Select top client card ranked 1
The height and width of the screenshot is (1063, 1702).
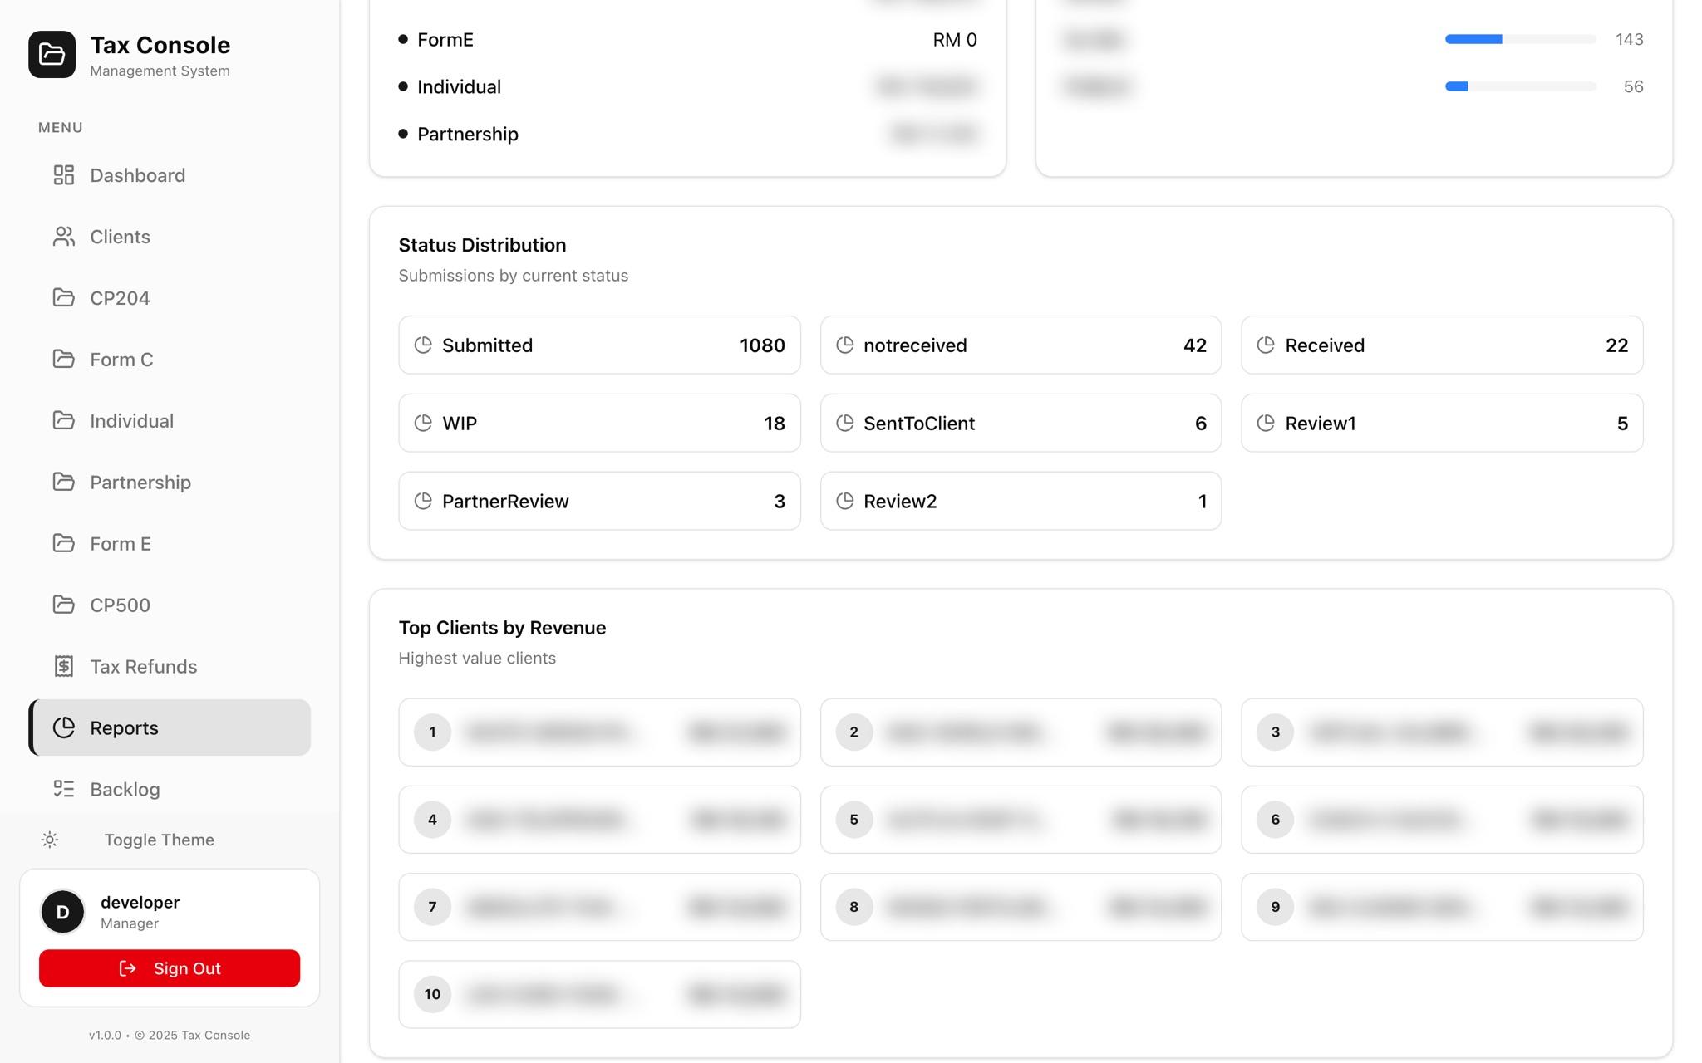[599, 732]
